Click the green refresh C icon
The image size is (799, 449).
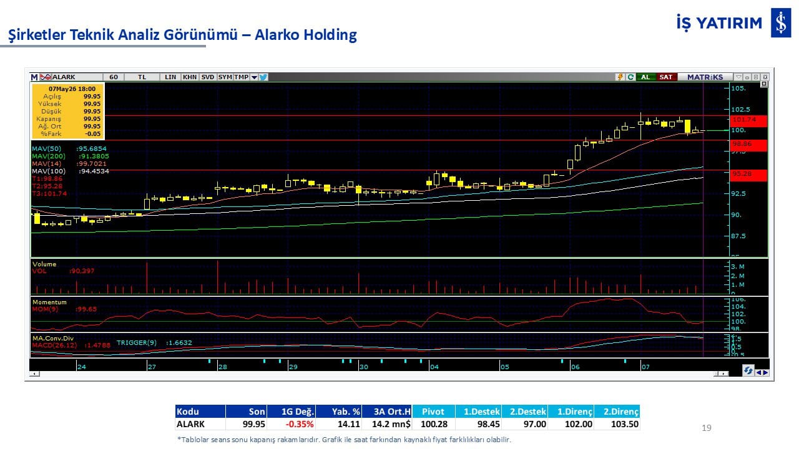coord(631,77)
